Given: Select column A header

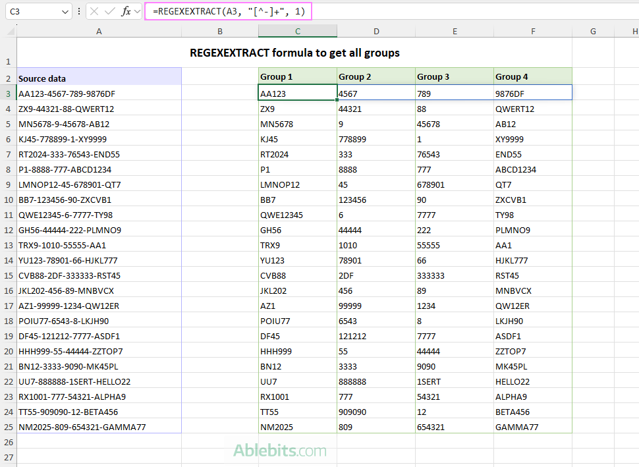Looking at the screenshot, I should click(x=99, y=32).
